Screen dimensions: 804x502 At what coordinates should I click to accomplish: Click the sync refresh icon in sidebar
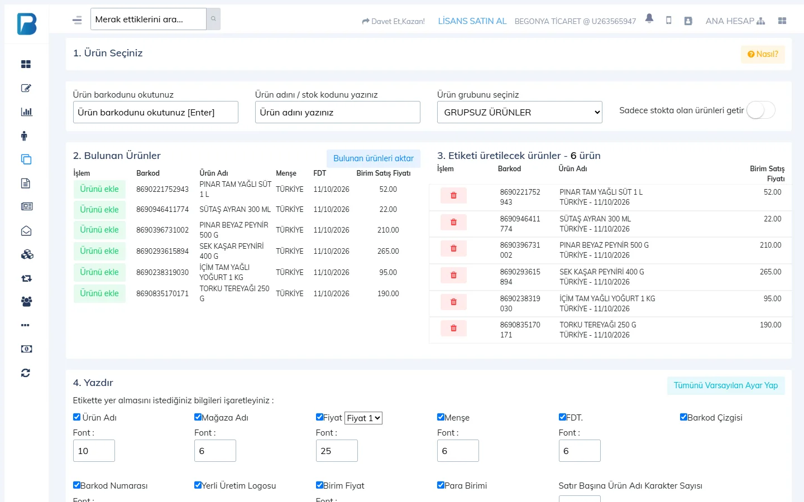[x=26, y=373]
